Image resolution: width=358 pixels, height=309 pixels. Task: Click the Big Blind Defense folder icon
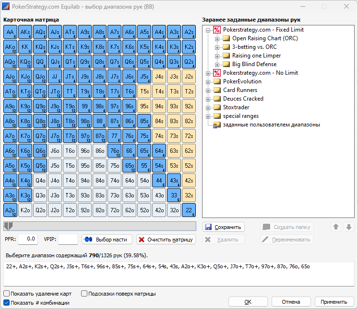226,64
